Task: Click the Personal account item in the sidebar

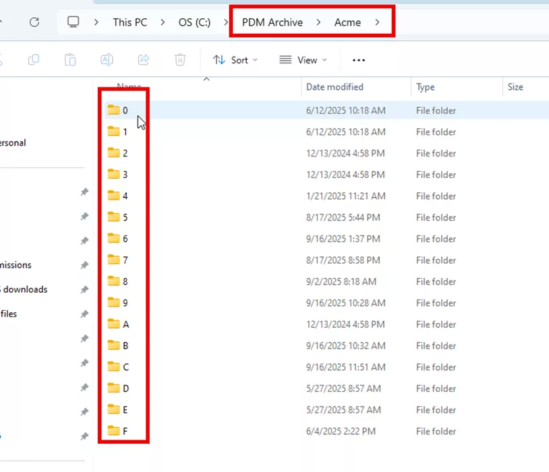Action: [x=13, y=142]
